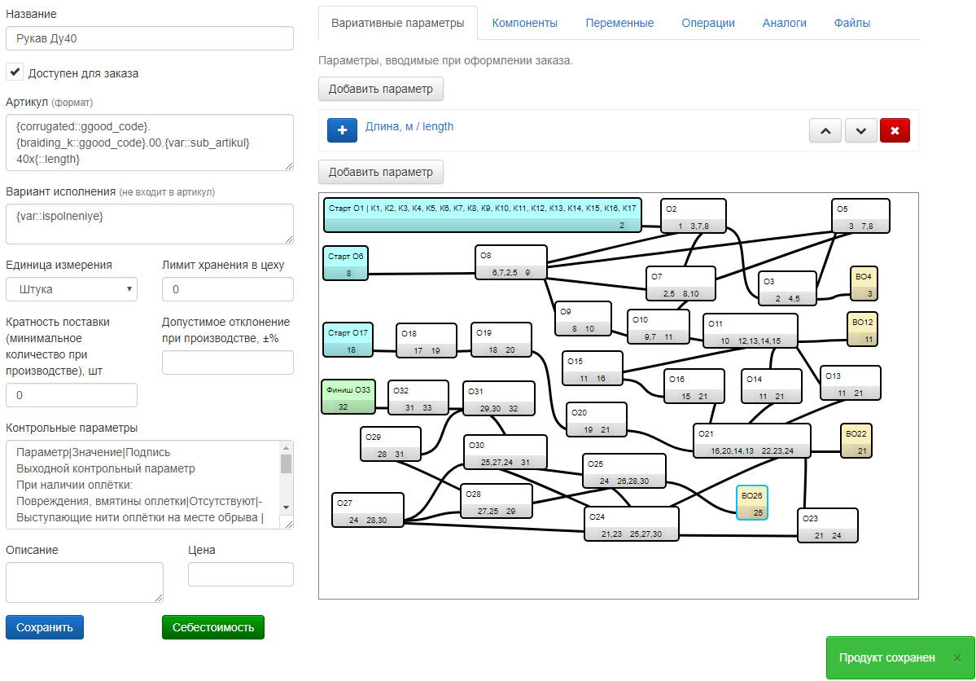The height and width of the screenshot is (681, 976).
Task: Switch to the Компоненты tab
Action: coord(524,23)
